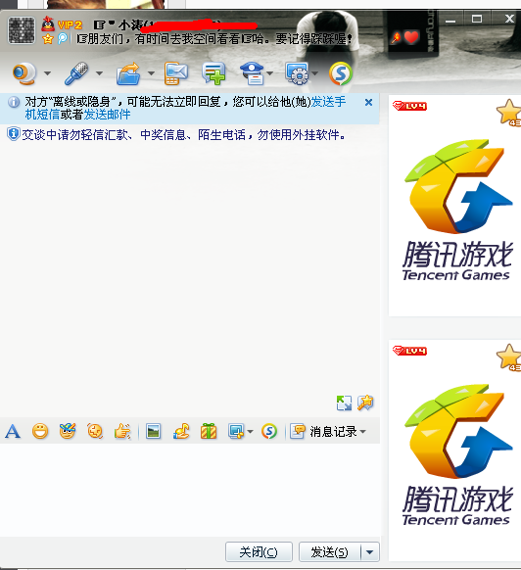Start a video call with webcam icon
The image size is (521, 570).
(24, 73)
